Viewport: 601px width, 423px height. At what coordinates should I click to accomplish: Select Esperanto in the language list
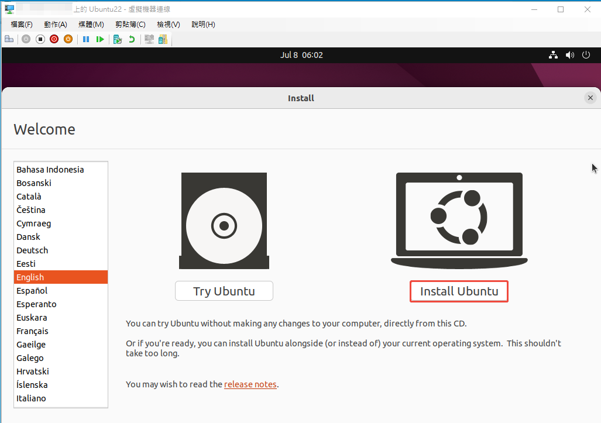click(x=61, y=304)
